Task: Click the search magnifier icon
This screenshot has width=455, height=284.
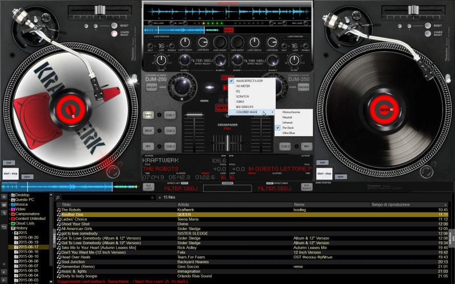Action: click(x=58, y=198)
